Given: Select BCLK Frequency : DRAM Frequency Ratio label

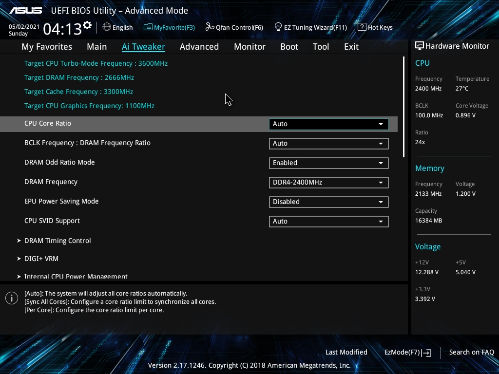Looking at the screenshot, I should (x=87, y=143).
